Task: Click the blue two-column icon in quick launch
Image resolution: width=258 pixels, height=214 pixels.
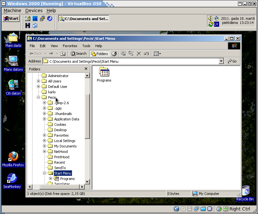Action: pyautogui.click(x=35, y=18)
